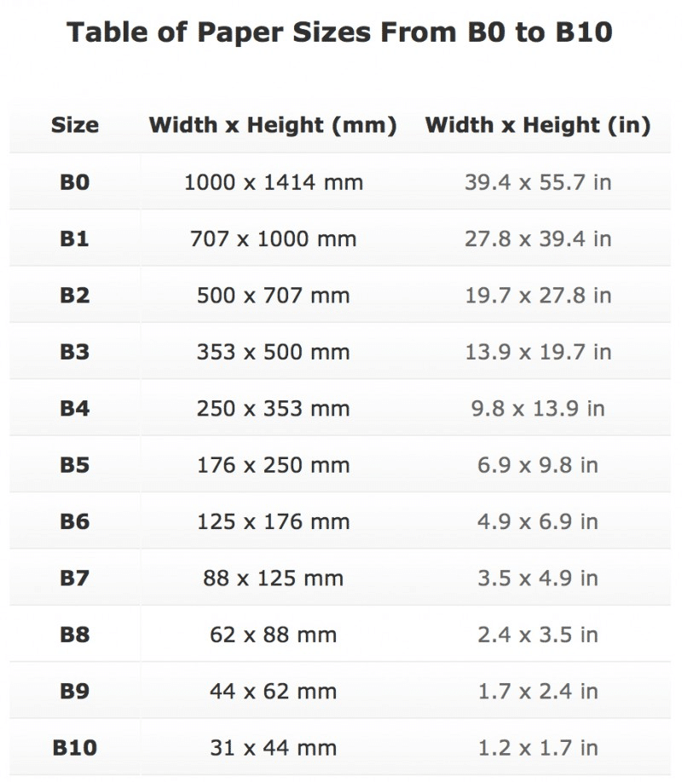Select the B7 row label

[x=75, y=578]
